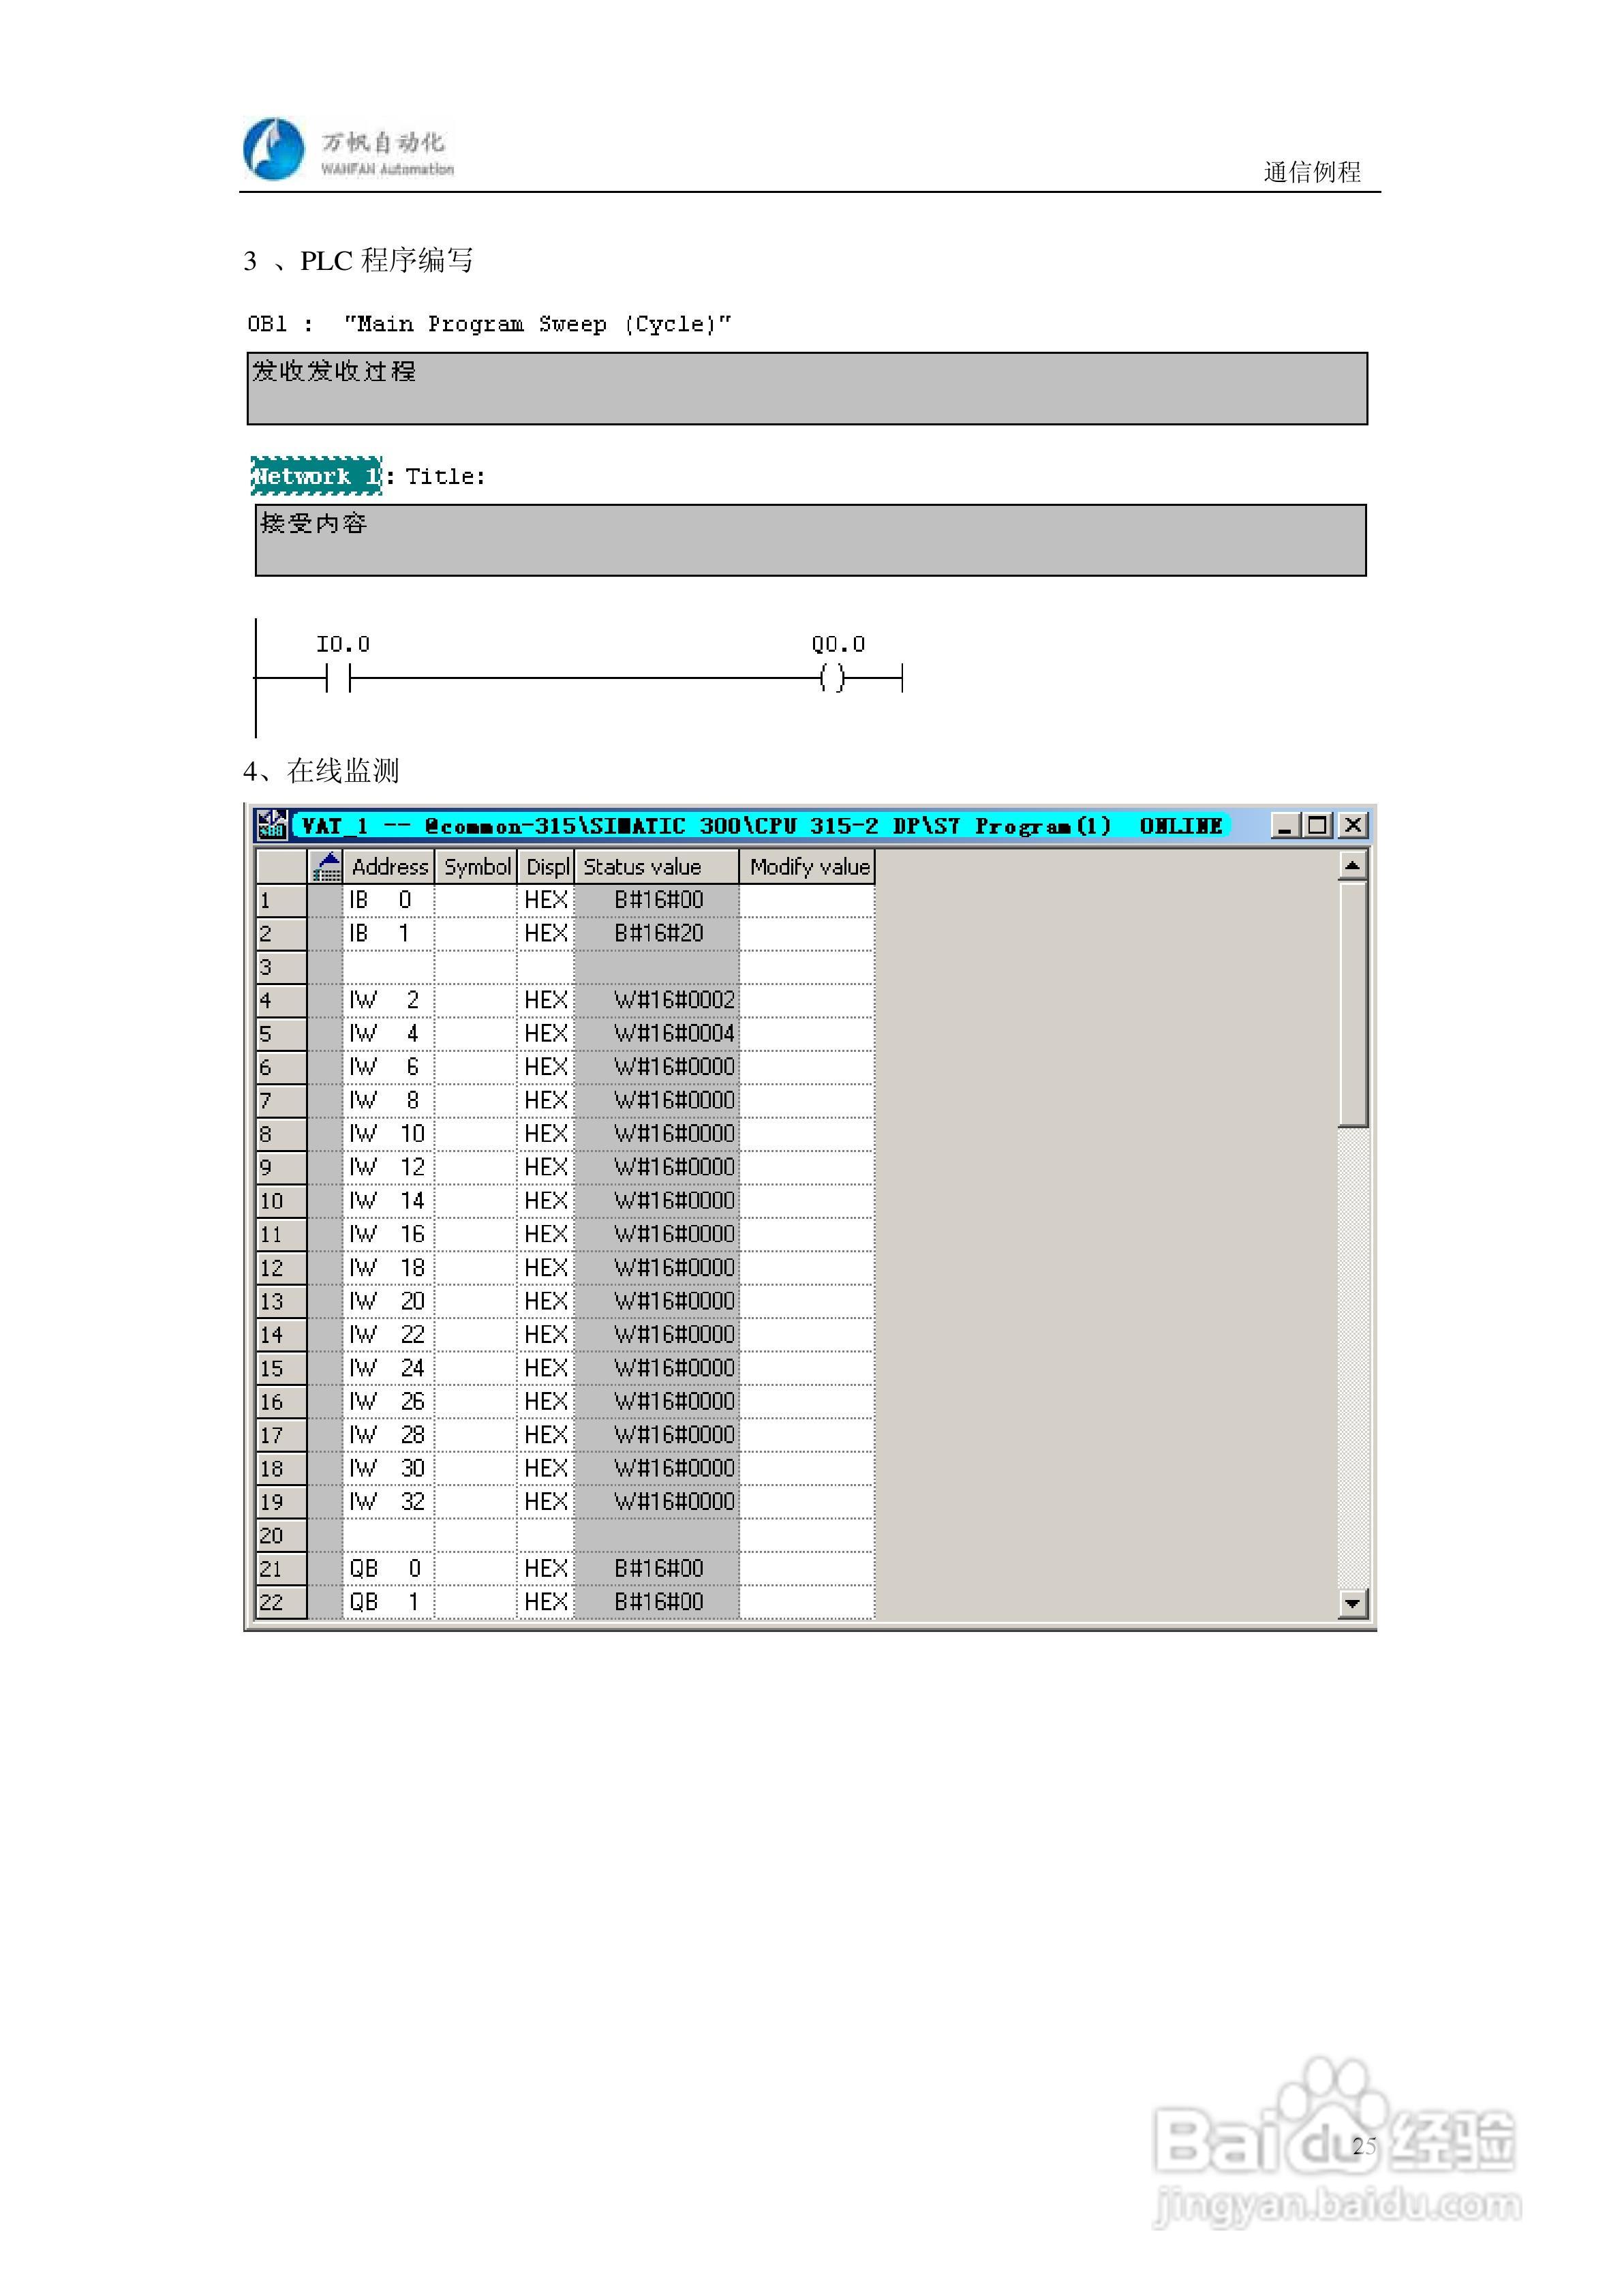Click address cell IW 10
1622x2296 pixels.
[388, 1134]
